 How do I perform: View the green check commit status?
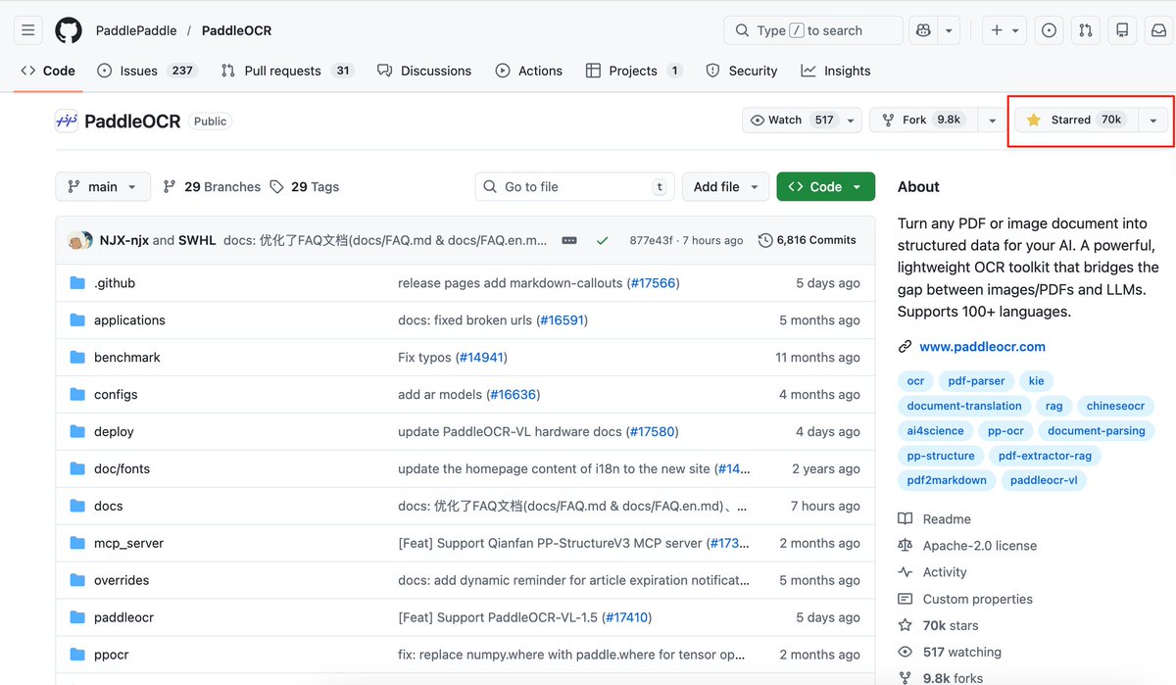602,240
